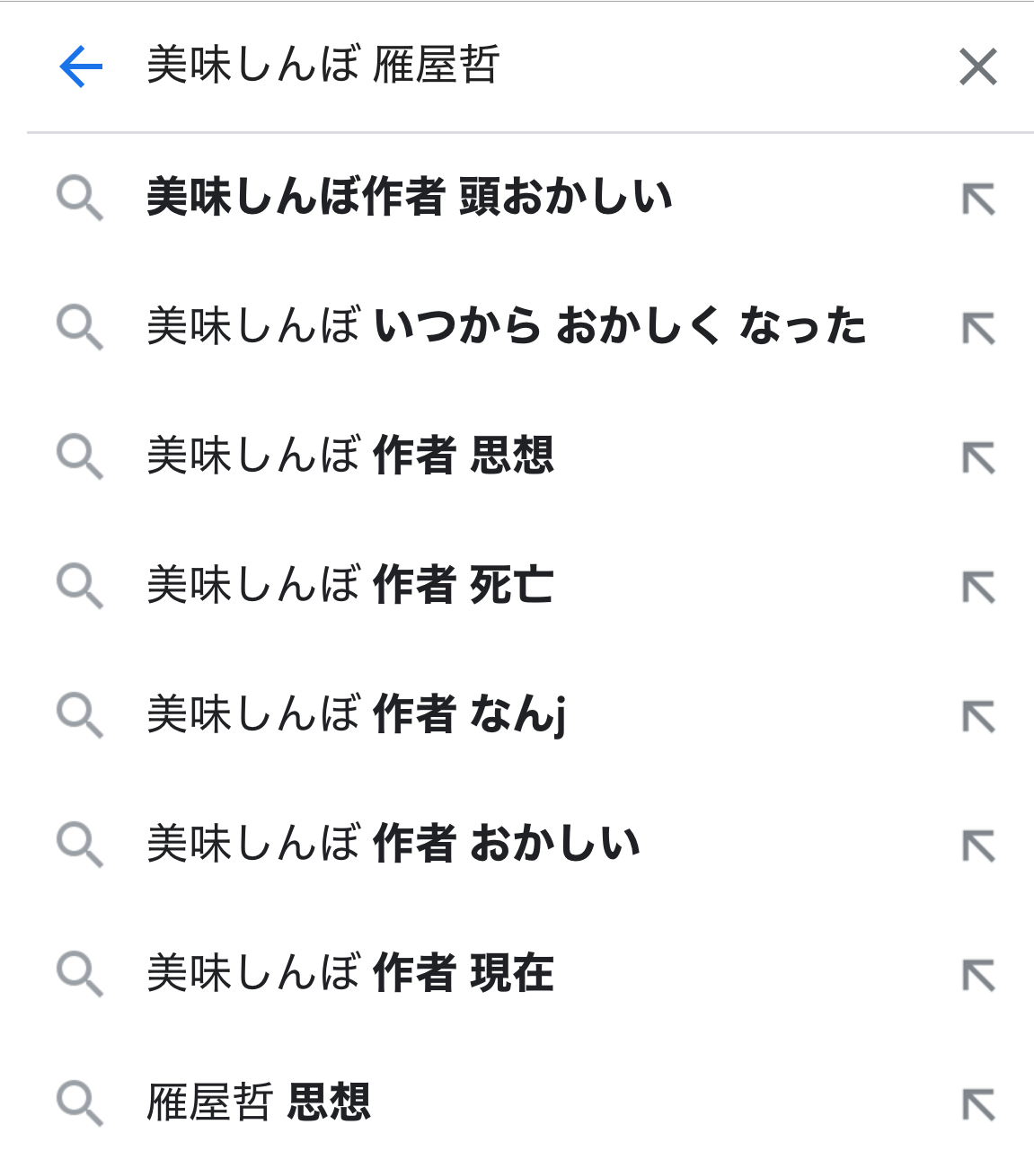Image resolution: width=1034 pixels, height=1151 pixels.
Task: Tap suggestion 美味しんぼ 作者 現在
Action: pos(350,973)
